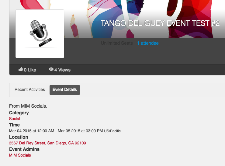Select the Event Details tab
Viewport: 225px width, 166px height.
[x=65, y=90]
